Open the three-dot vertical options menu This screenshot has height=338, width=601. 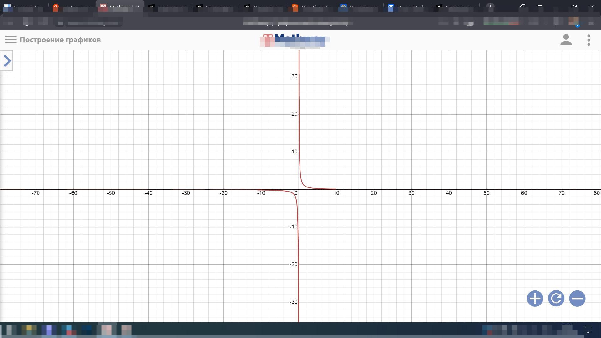tap(589, 40)
